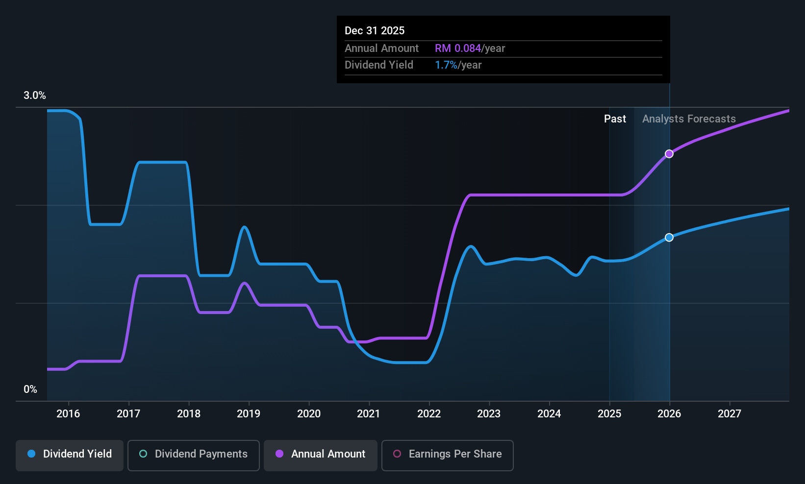The image size is (805, 484).
Task: Click the 0% y-axis label
Action: [30, 389]
